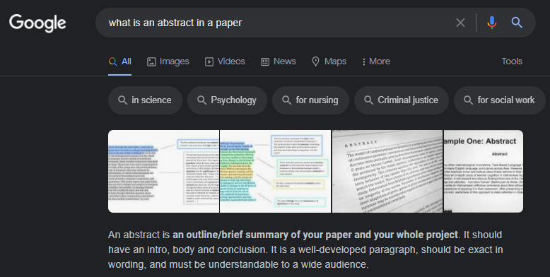Image resolution: width=550 pixels, height=277 pixels.
Task: Open the color-highlighted abstract thumbnail
Action: [275, 172]
